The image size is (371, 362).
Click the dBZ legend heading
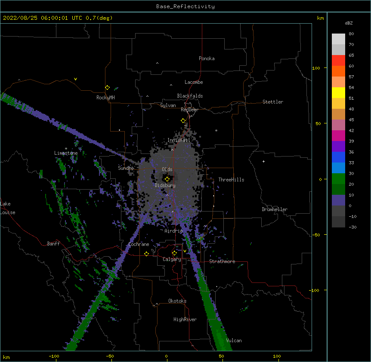click(x=349, y=23)
